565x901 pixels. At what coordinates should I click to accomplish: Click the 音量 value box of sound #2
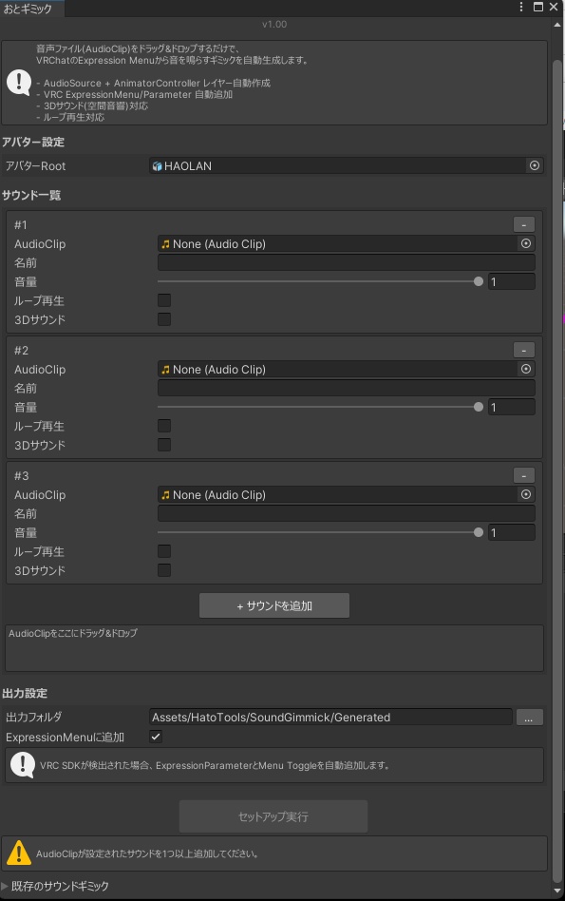tap(512, 407)
